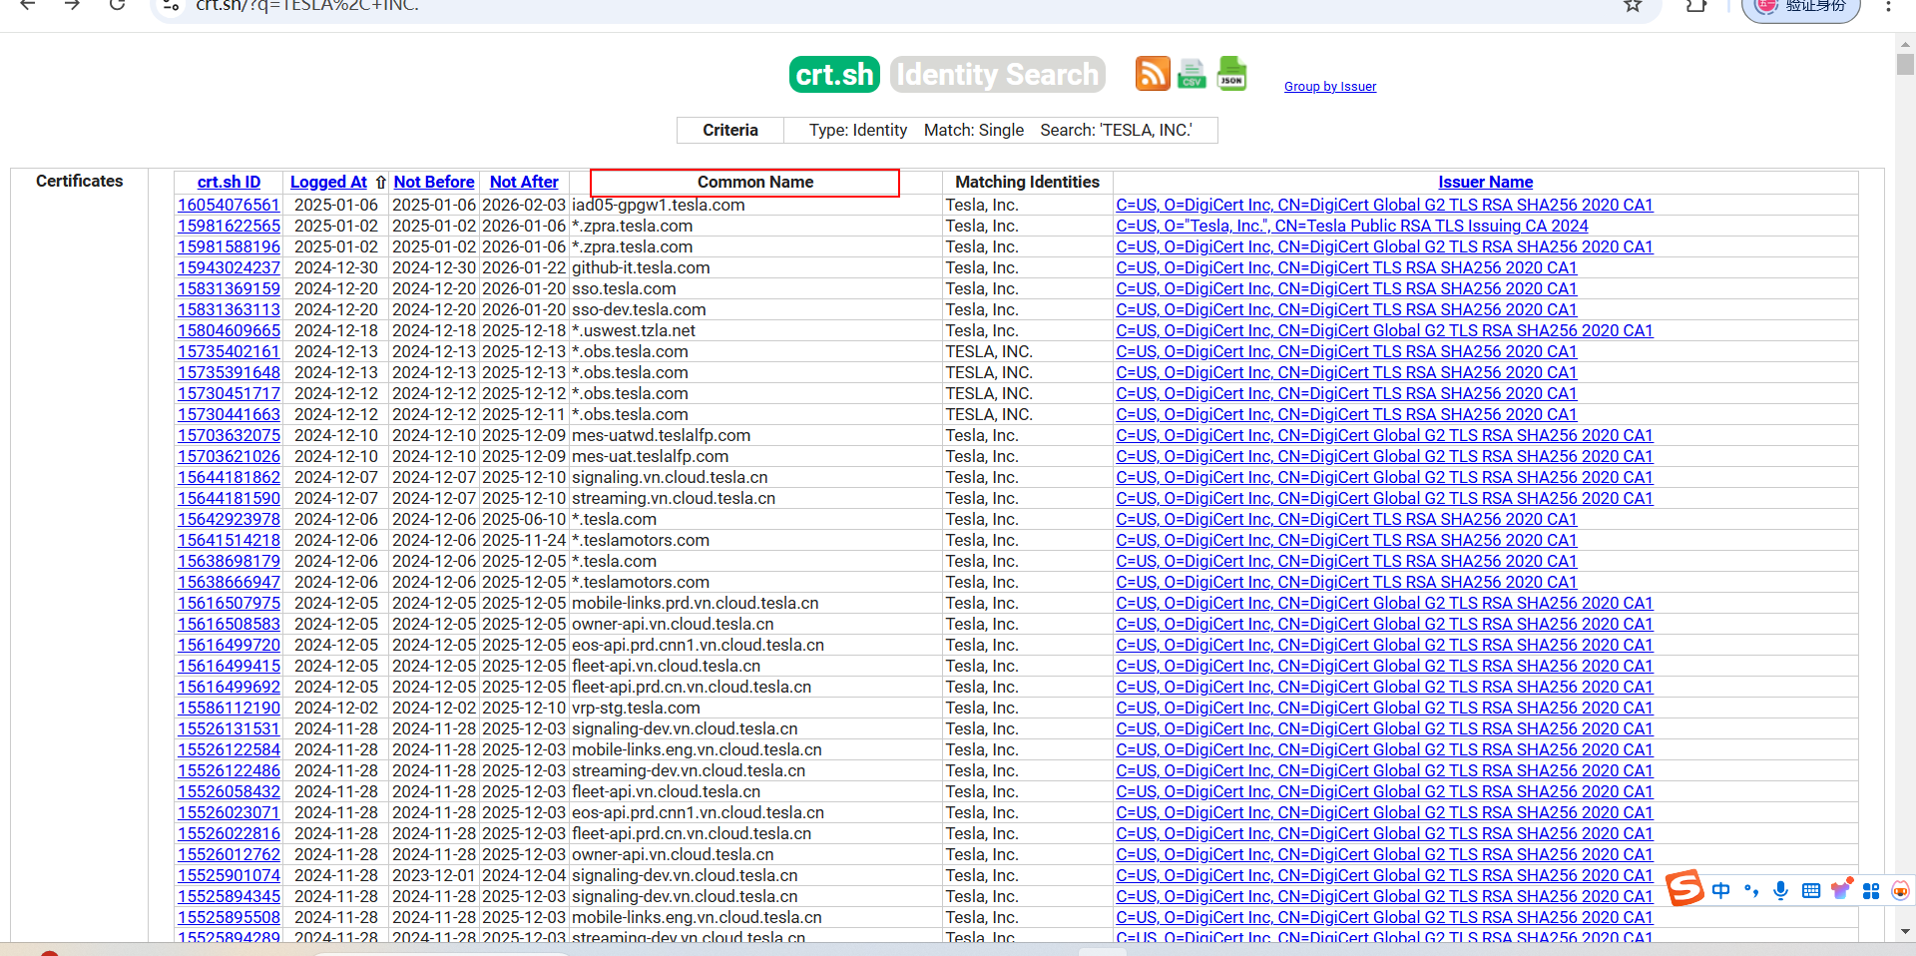Click the input method microphone icon
Image resolution: width=1916 pixels, height=956 pixels.
pos(1780,890)
